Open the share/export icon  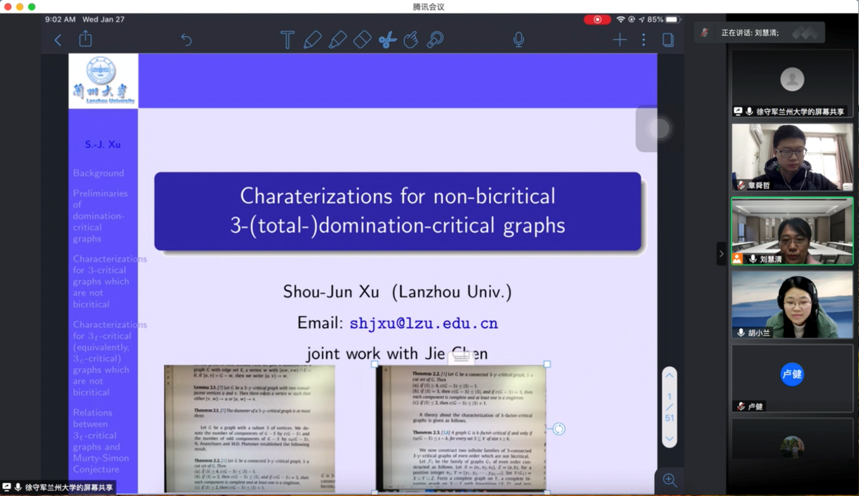tap(85, 39)
